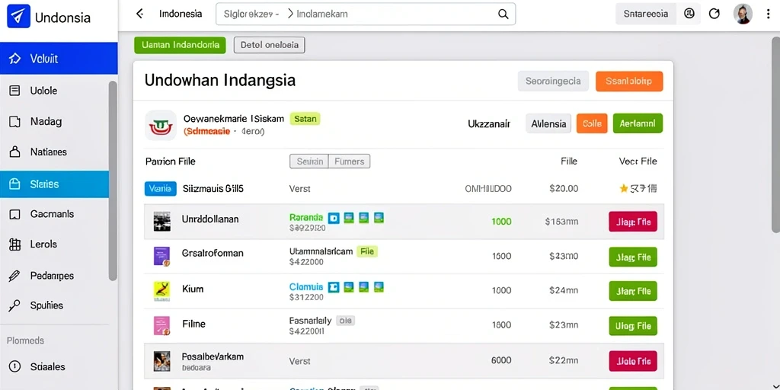Click the Uolole list icon in sidebar

click(15, 91)
